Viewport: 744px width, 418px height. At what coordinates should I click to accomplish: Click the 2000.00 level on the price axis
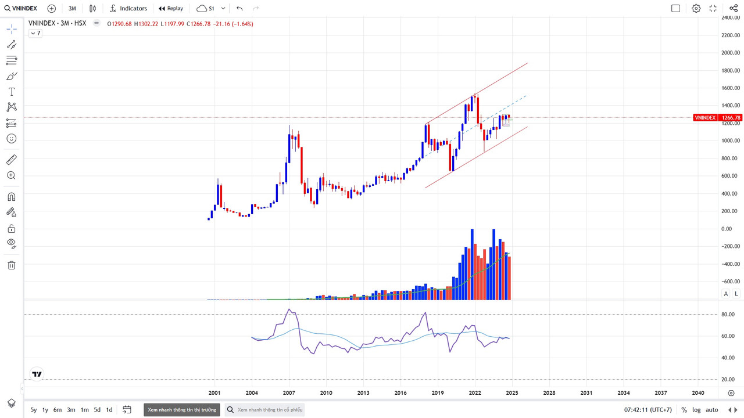point(730,53)
